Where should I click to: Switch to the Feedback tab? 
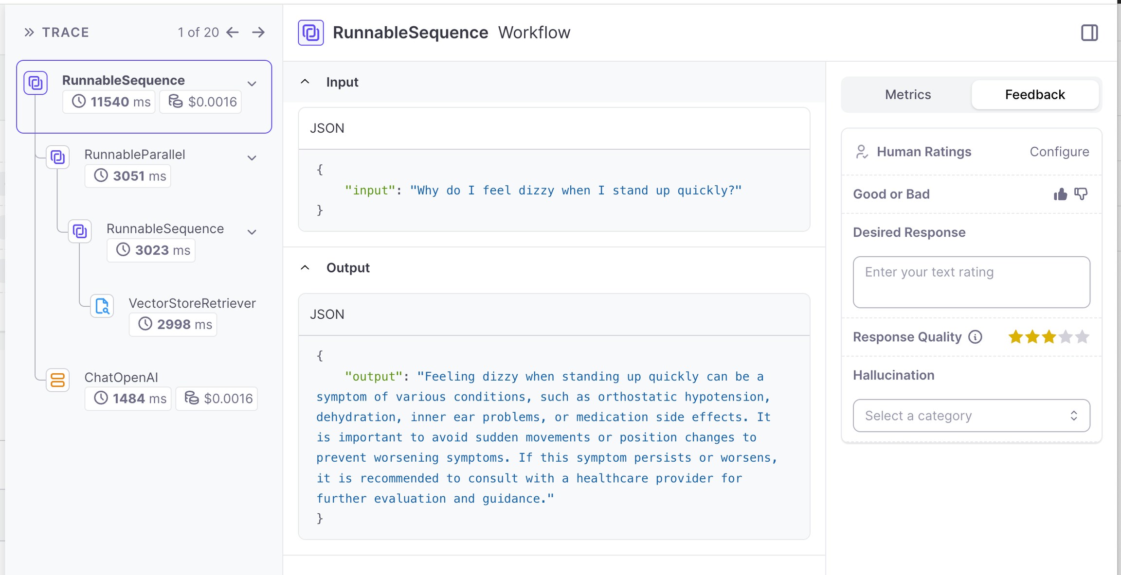pos(1035,95)
